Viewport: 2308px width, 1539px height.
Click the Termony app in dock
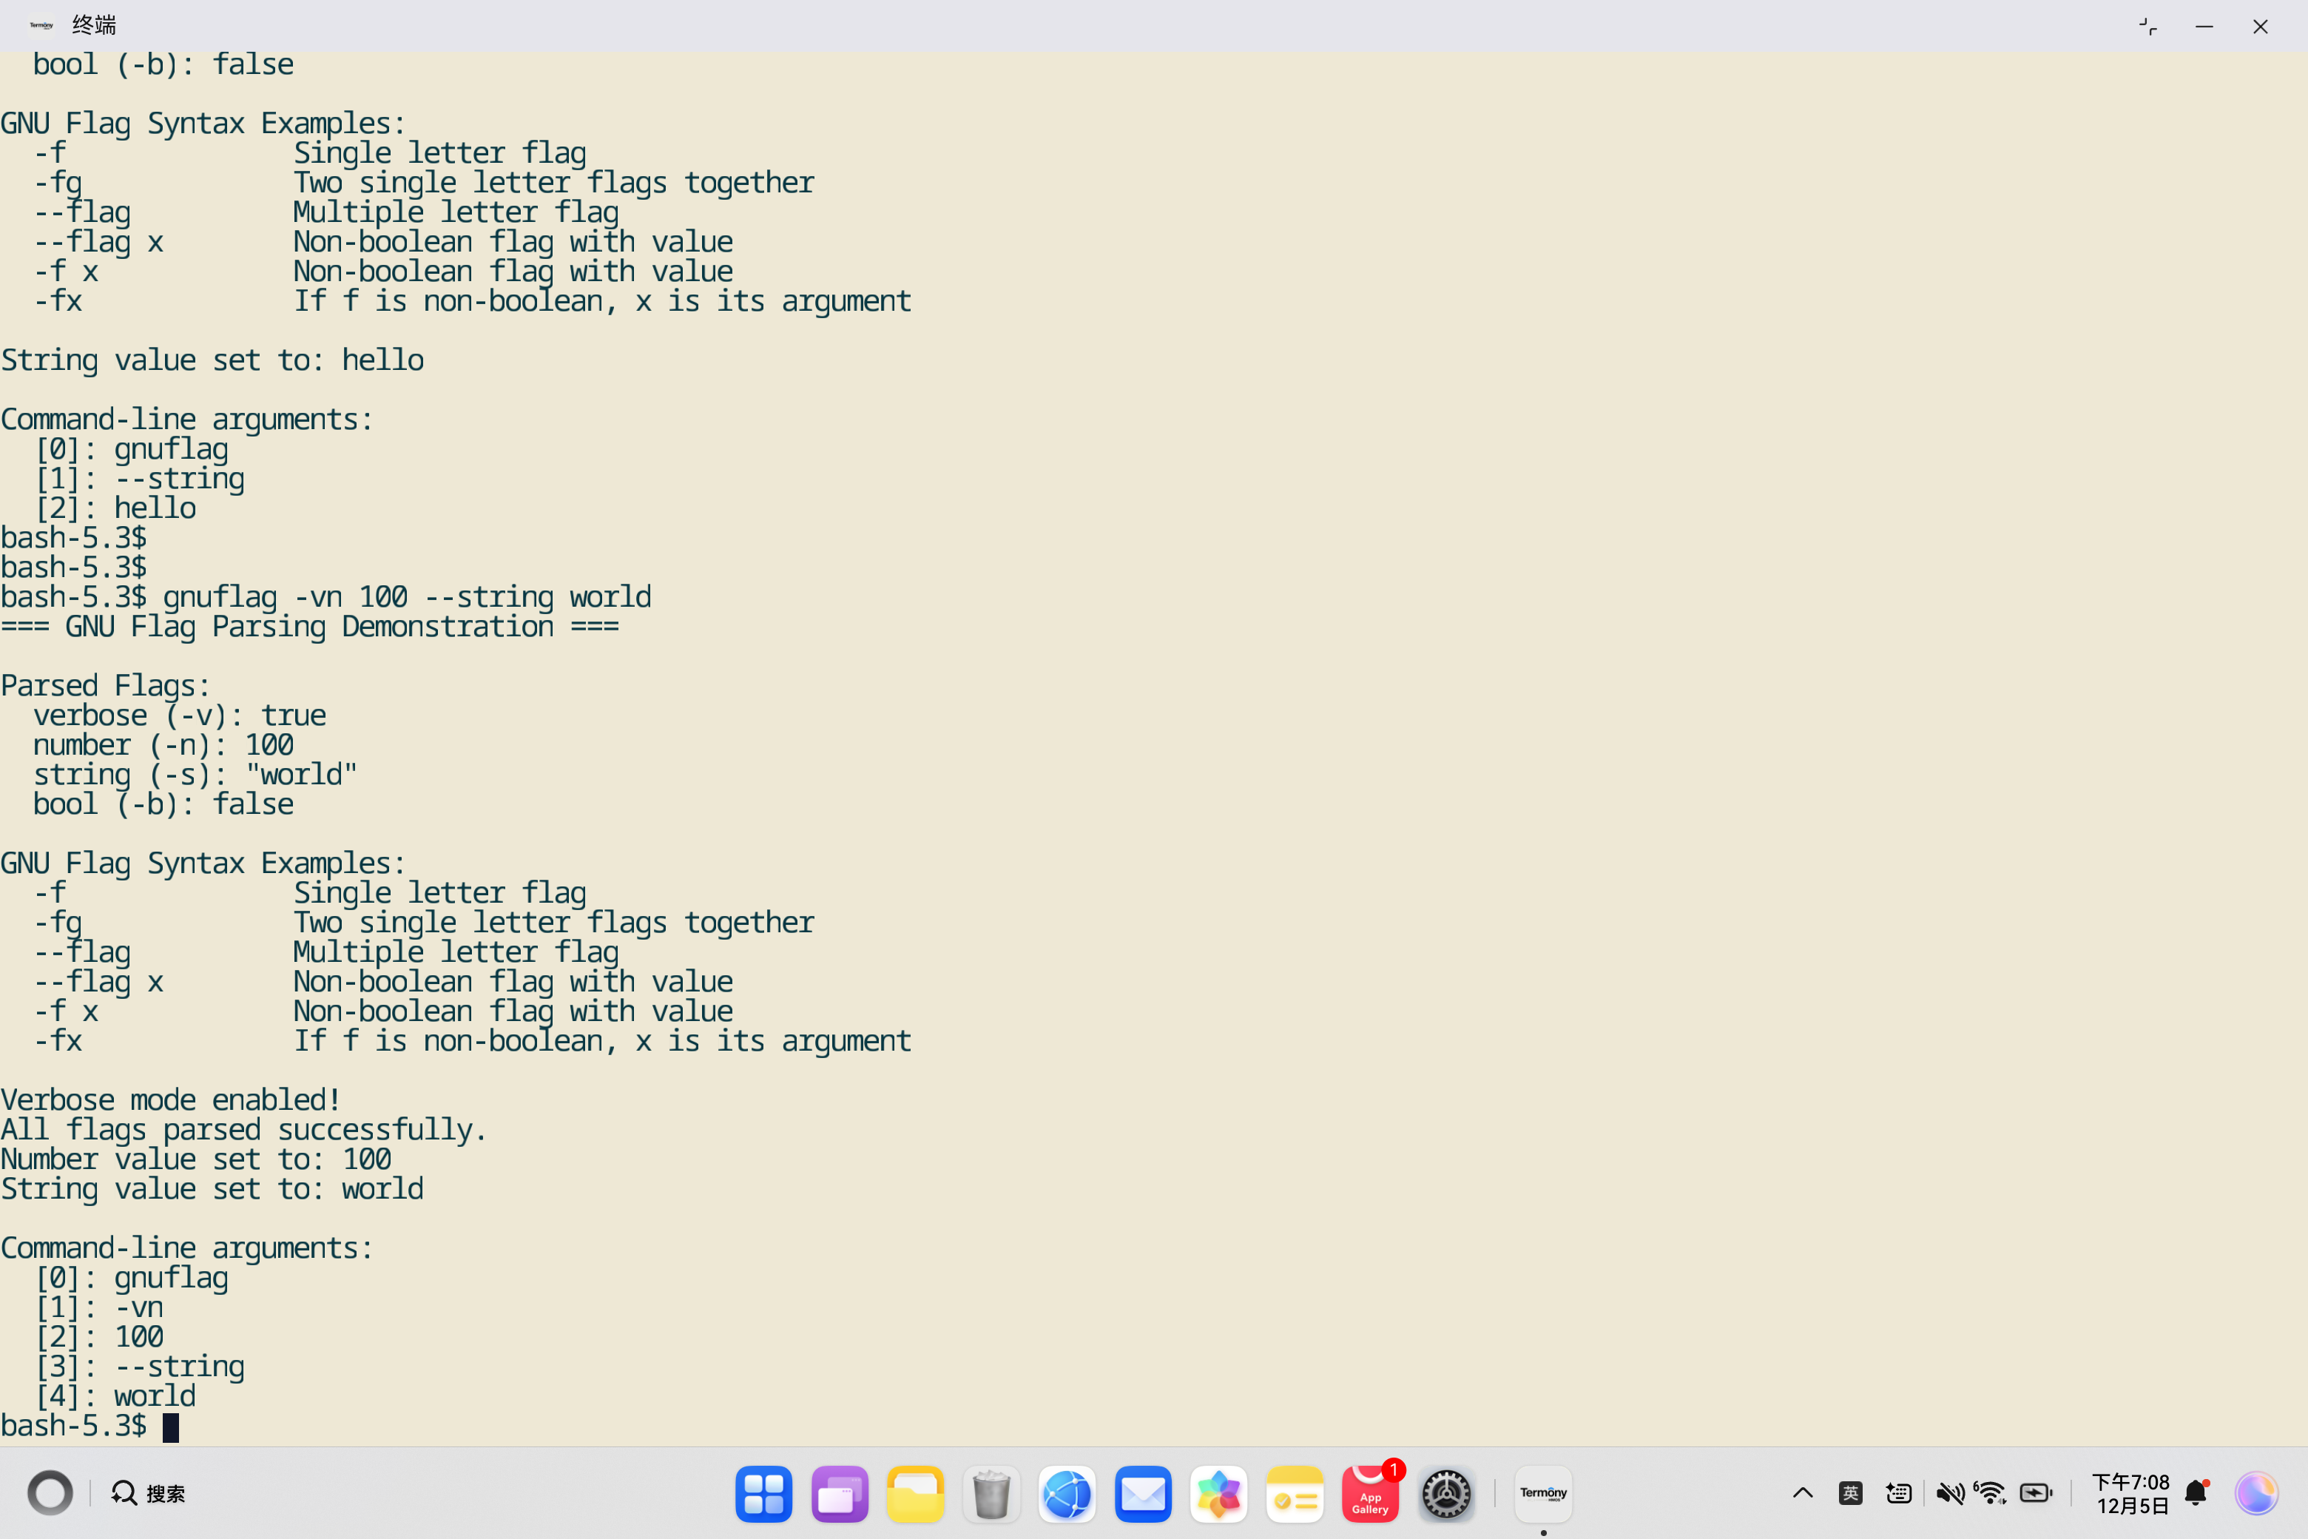click(x=1542, y=1494)
